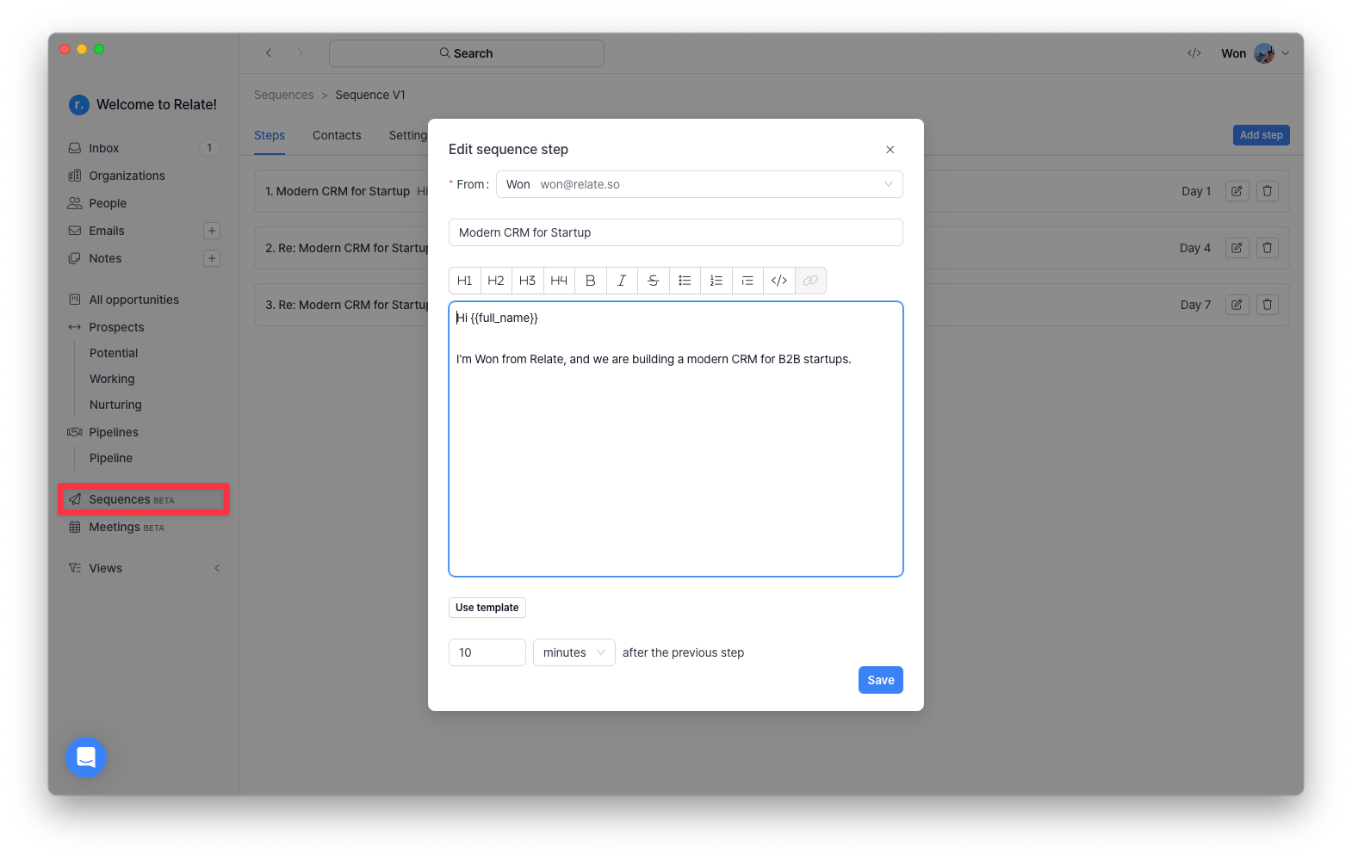The image size is (1352, 859).
Task: Add a new note with plus icon
Action: pyautogui.click(x=212, y=258)
